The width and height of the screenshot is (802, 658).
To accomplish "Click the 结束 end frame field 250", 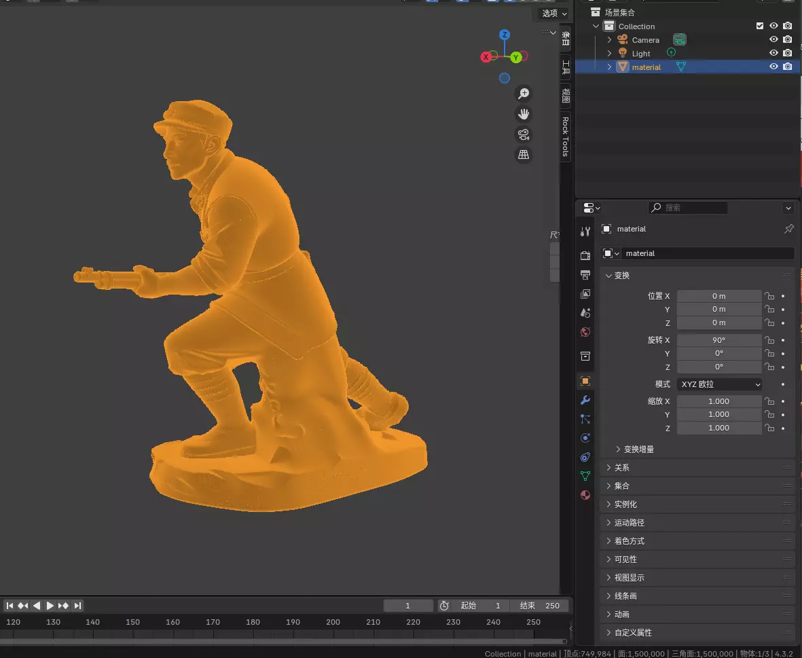I will point(540,605).
